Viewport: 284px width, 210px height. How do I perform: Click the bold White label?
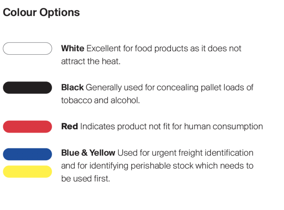point(72,48)
